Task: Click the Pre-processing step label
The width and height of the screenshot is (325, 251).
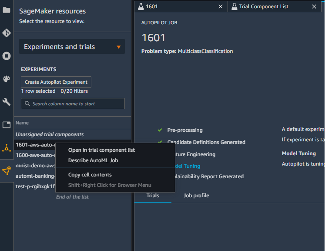Action: pyautogui.click(x=185, y=130)
